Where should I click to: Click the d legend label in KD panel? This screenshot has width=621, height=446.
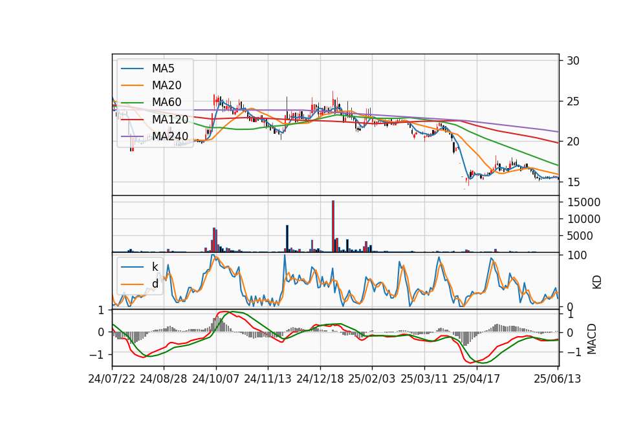click(155, 283)
